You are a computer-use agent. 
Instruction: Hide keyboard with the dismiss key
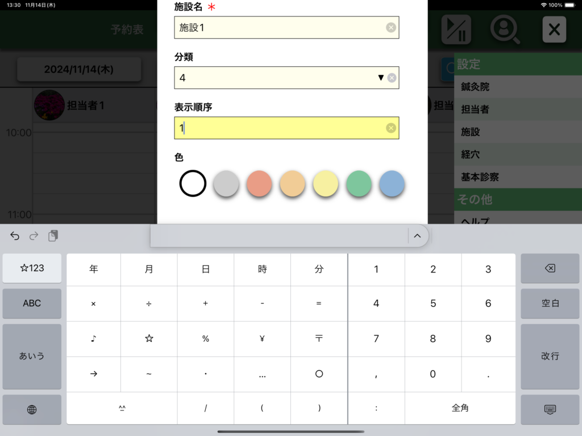[x=550, y=409]
